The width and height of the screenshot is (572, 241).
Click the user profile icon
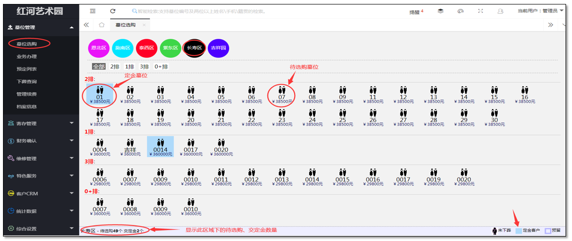click(x=500, y=11)
